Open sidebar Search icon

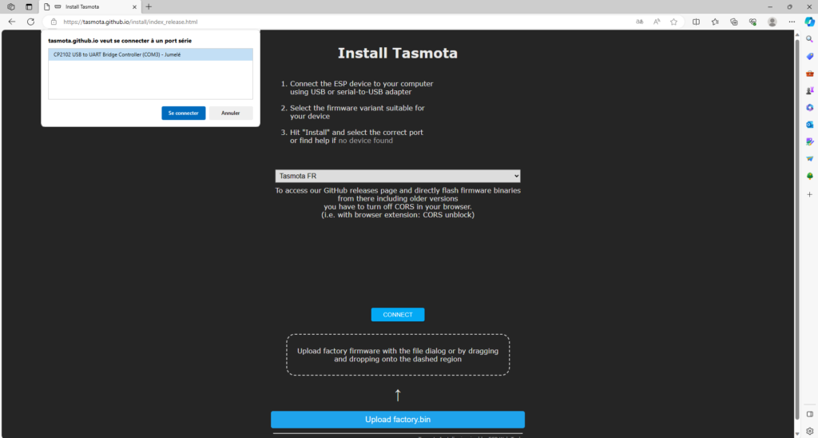pyautogui.click(x=810, y=39)
